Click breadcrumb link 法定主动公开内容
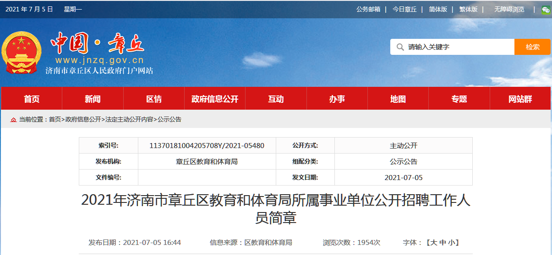Screen dimensions: 552x255 tap(129, 120)
